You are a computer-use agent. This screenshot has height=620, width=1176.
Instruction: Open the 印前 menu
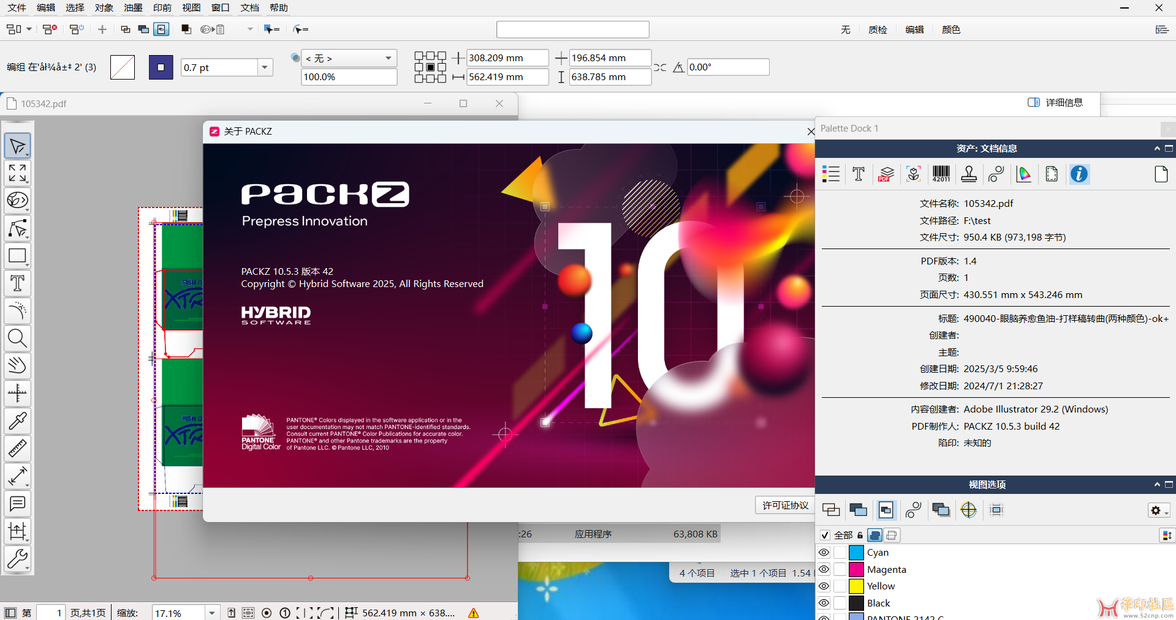pyautogui.click(x=162, y=7)
